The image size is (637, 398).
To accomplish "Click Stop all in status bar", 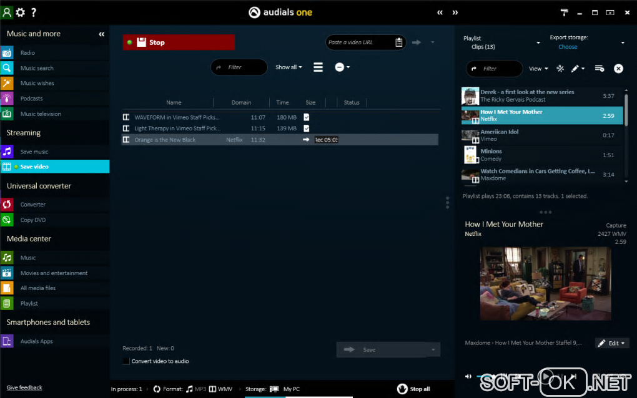I will (x=413, y=389).
